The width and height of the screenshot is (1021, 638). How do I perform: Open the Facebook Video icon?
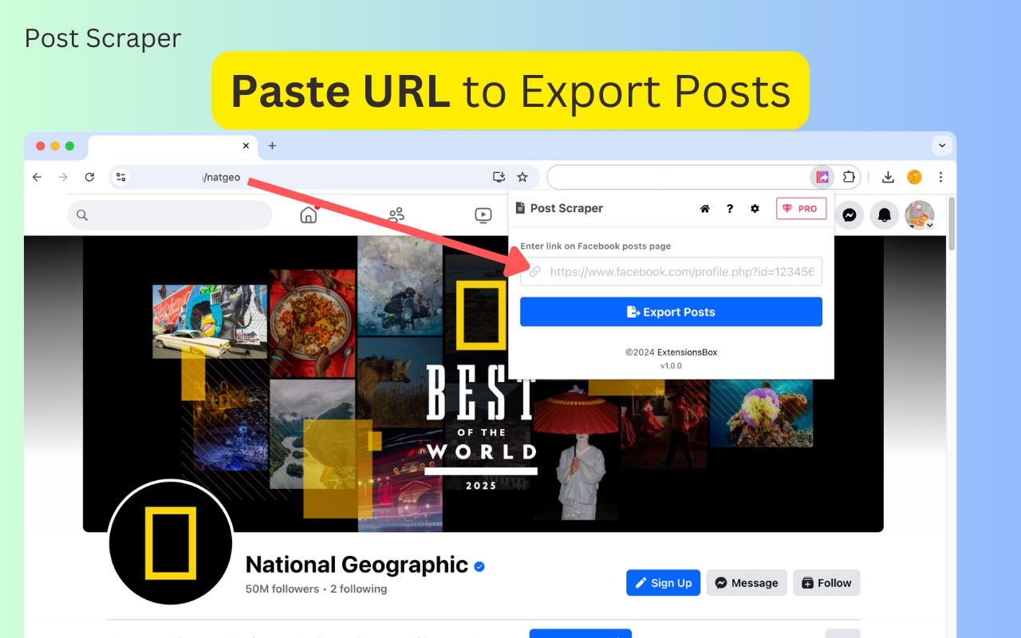[483, 215]
